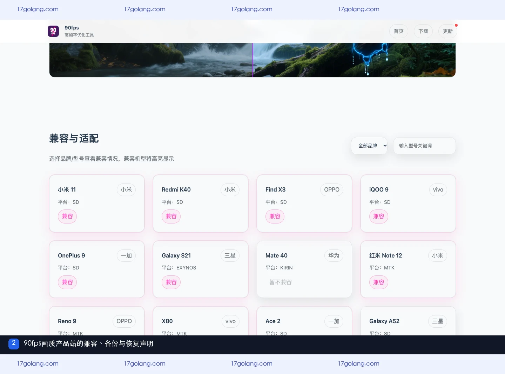The height and width of the screenshot is (374, 505).
Task: Click 兼容 badge on Find X3 card
Action: coord(275,216)
